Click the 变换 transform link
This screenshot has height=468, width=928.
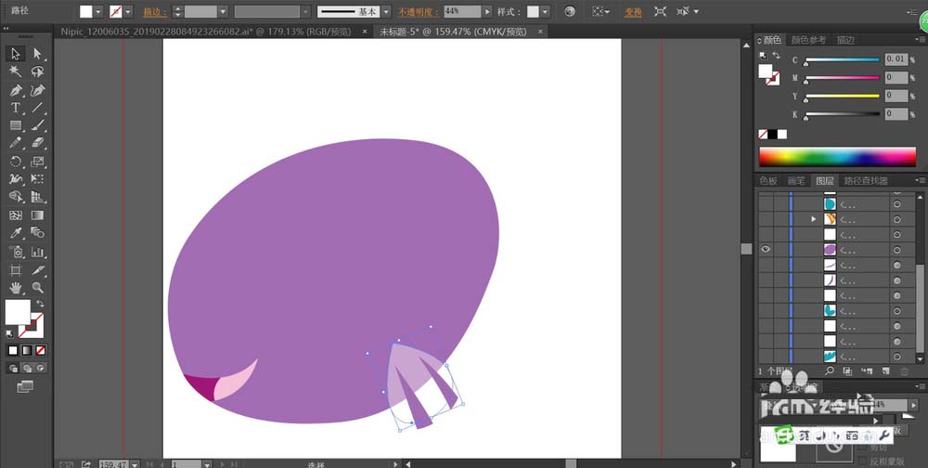pyautogui.click(x=633, y=12)
